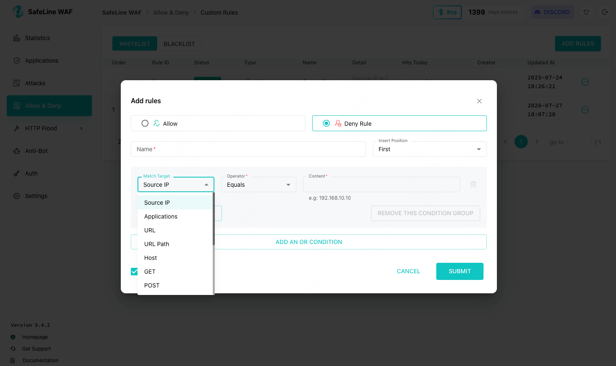The width and height of the screenshot is (616, 366).
Task: Toggle the checked checkbox at dialog bottom
Action: pyautogui.click(x=134, y=272)
